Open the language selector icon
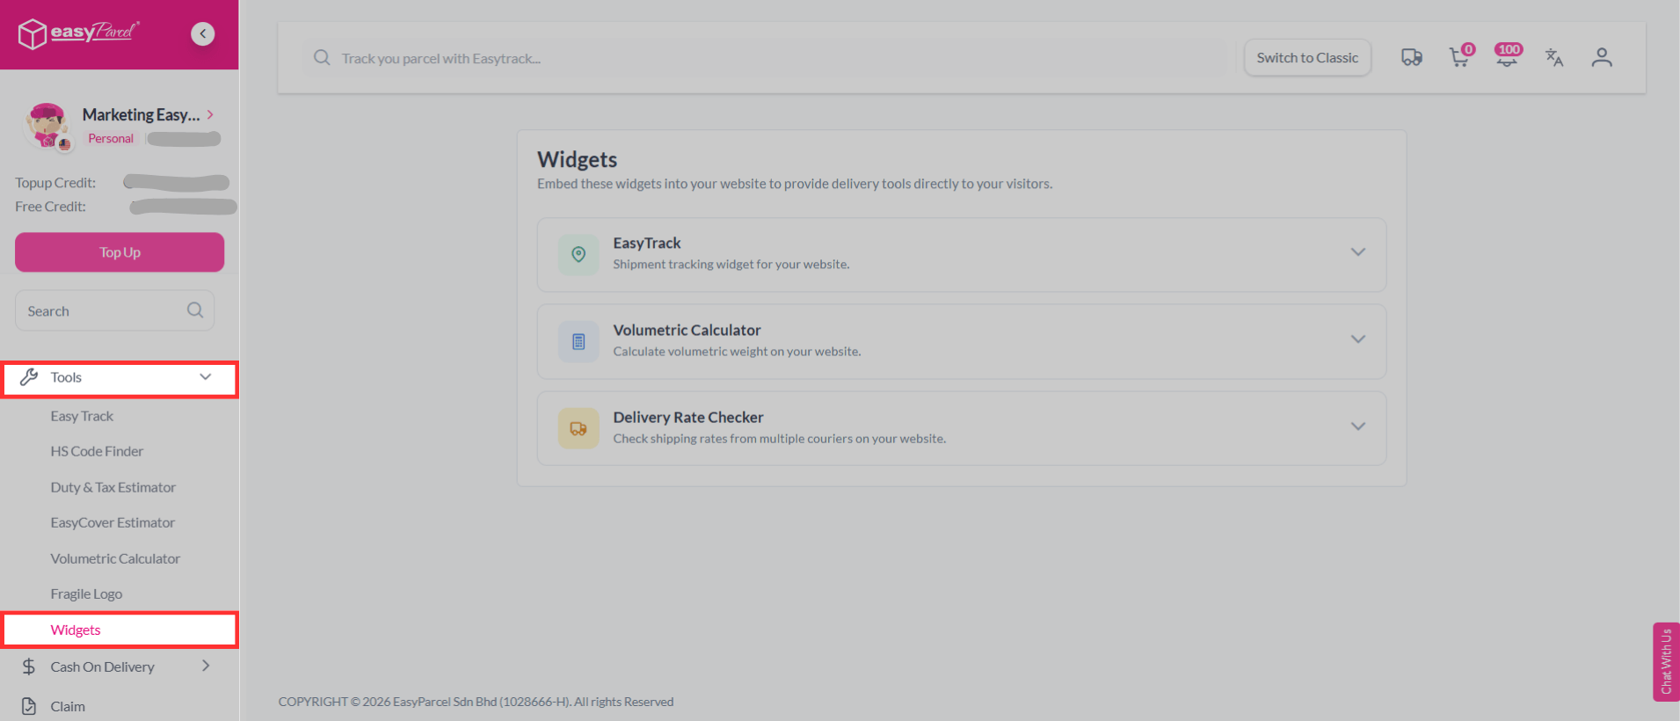This screenshot has height=721, width=1680. coord(1554,56)
